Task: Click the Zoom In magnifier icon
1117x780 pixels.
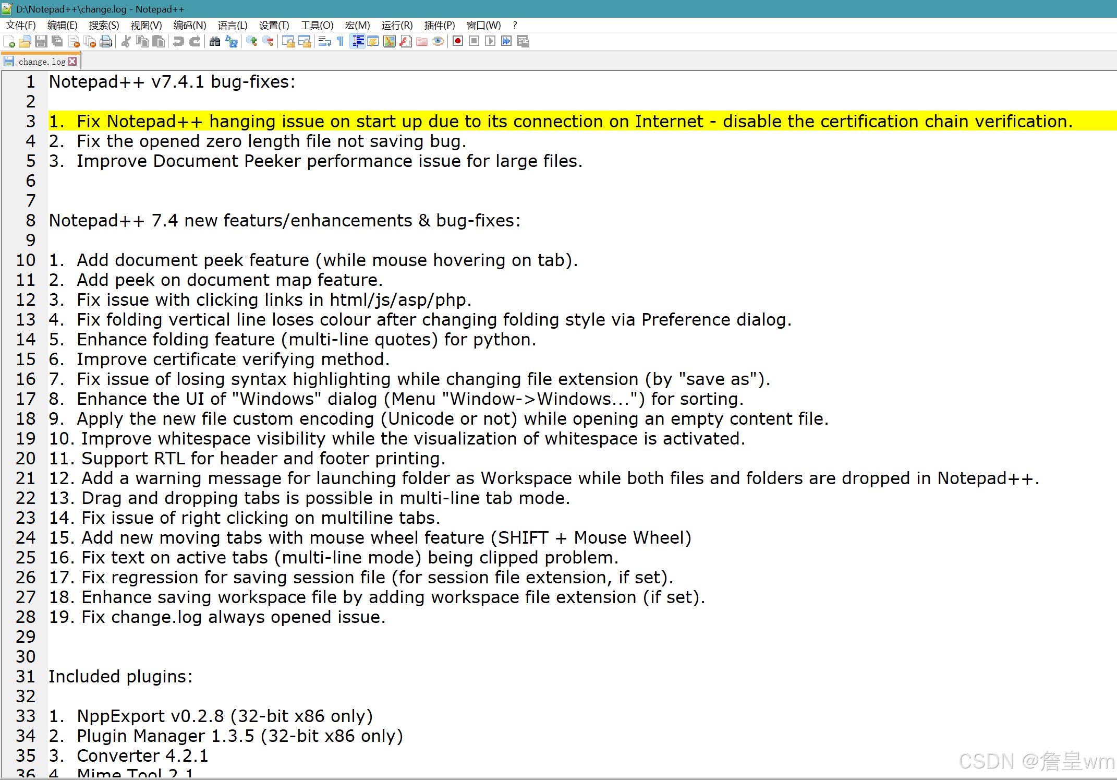Action: pos(251,42)
